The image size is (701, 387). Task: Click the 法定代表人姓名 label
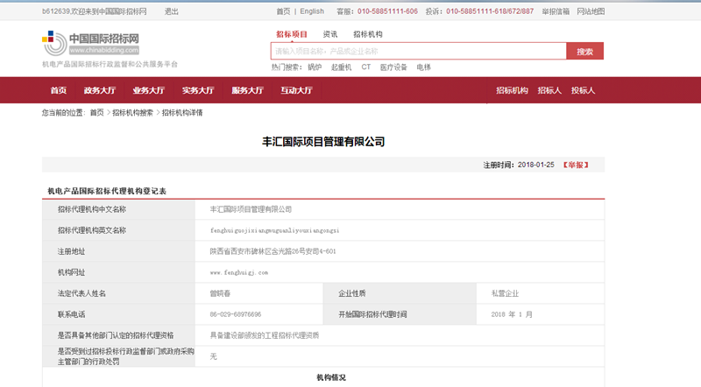(x=81, y=293)
